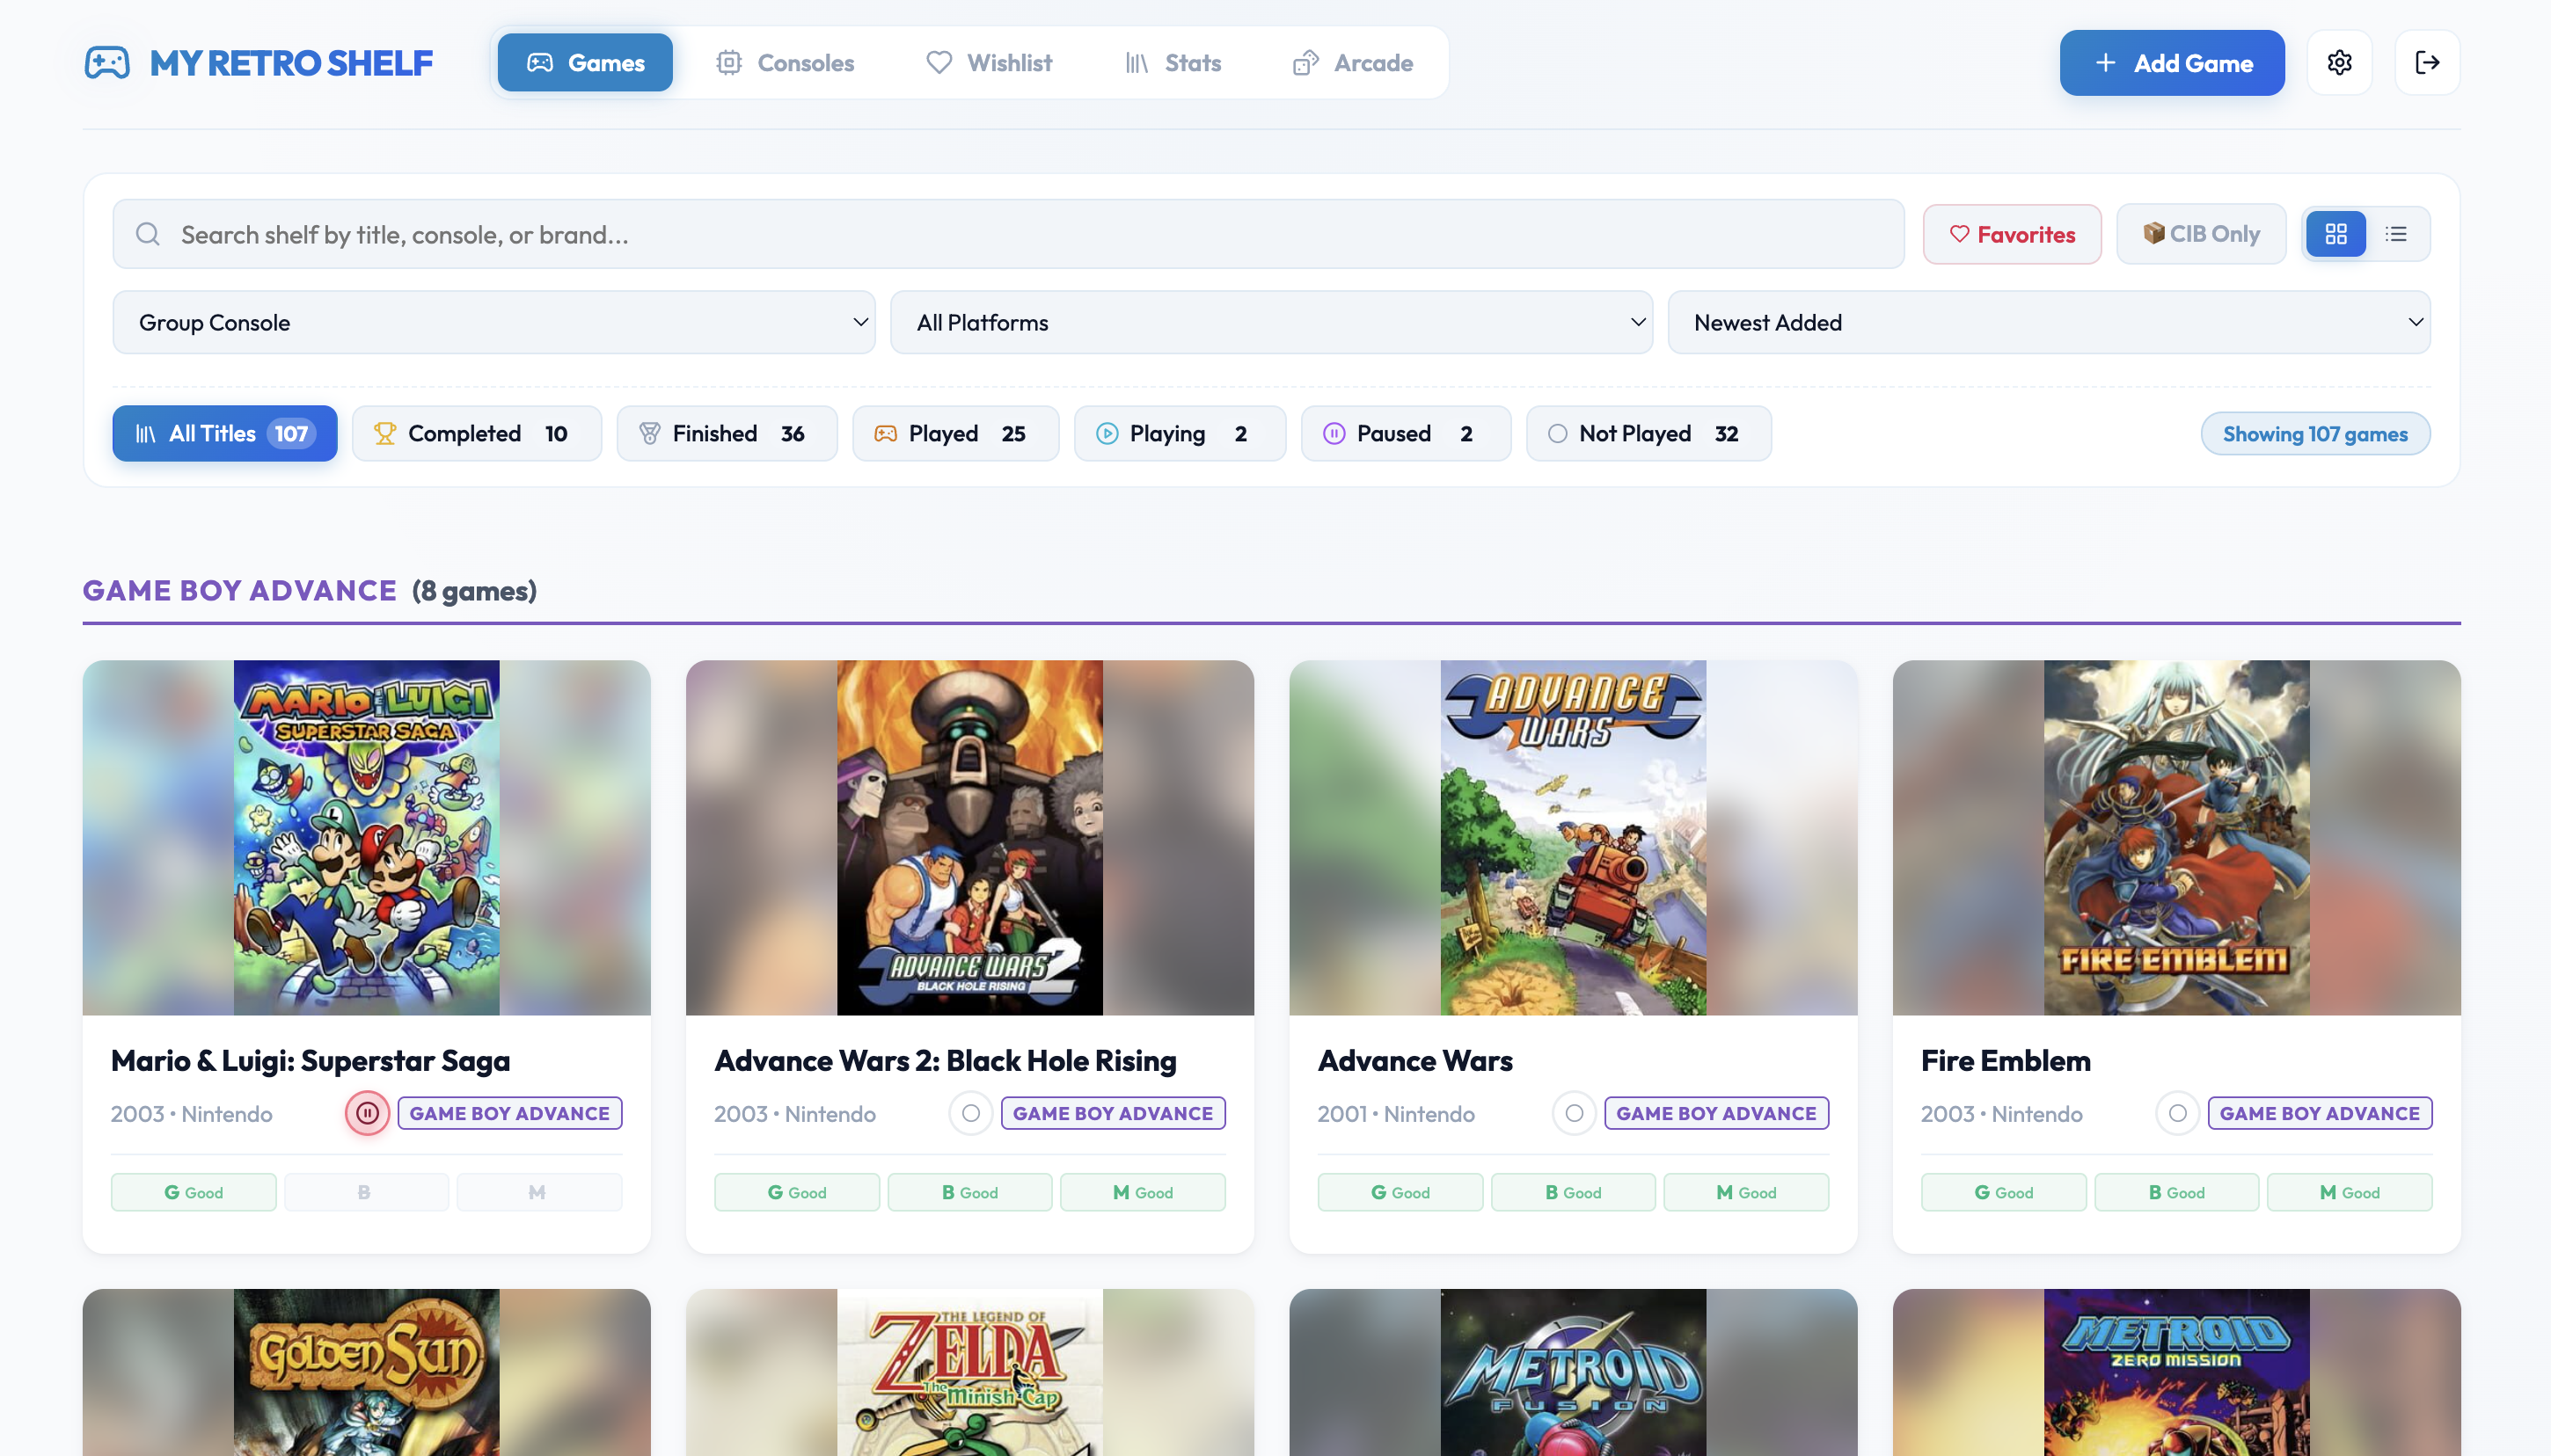Filter by Finished games

[x=727, y=433]
